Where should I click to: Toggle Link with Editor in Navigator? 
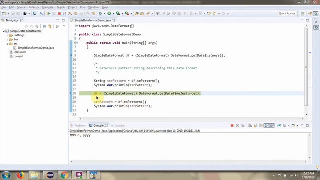point(50,26)
